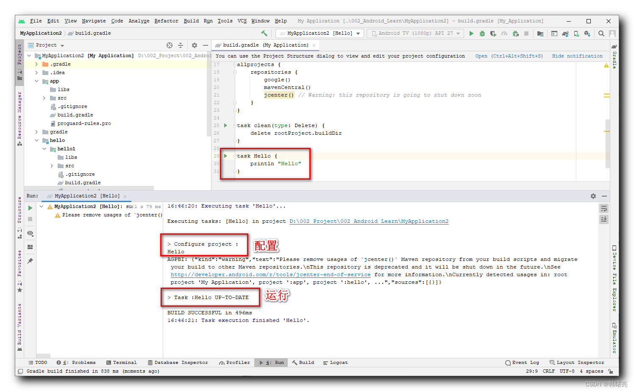634x391 pixels.
Task: Open the Terminal tool window
Action: (121, 363)
